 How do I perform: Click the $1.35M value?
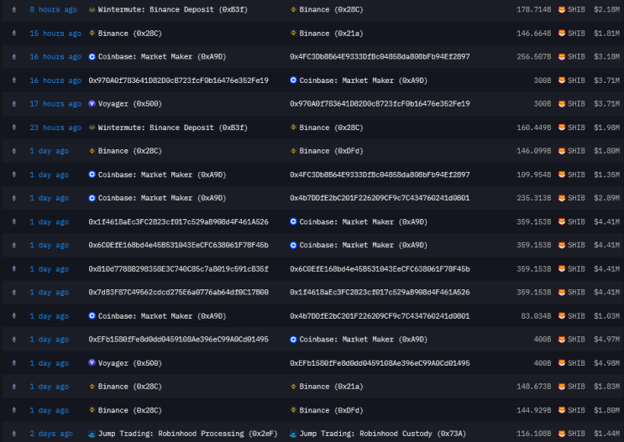(606, 174)
